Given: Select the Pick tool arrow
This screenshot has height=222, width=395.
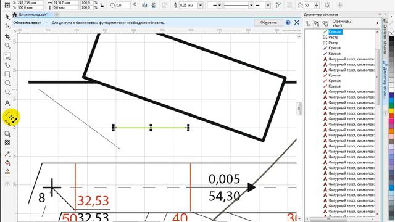Looking at the screenshot, I should [7, 17].
